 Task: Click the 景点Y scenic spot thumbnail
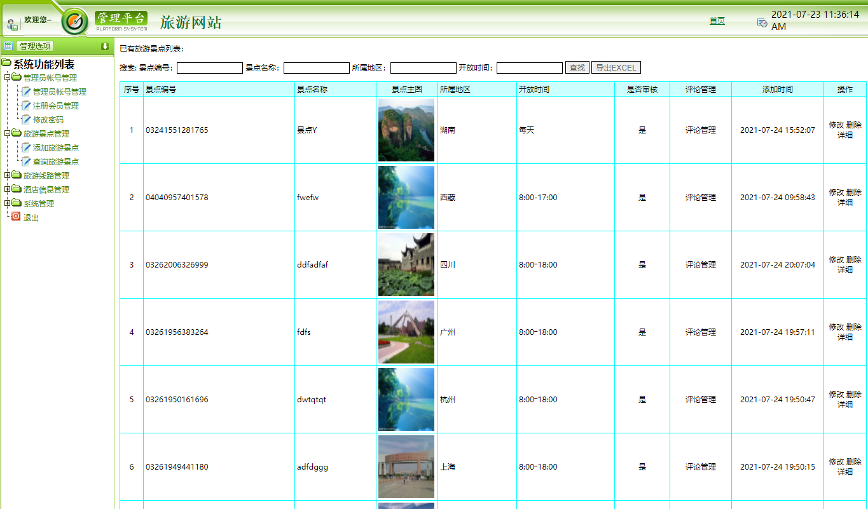(406, 130)
